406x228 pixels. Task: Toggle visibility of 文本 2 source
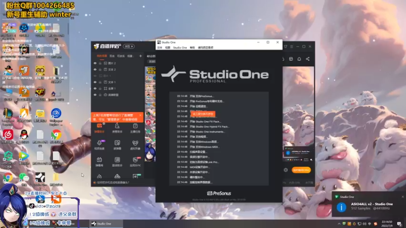[x=95, y=69]
